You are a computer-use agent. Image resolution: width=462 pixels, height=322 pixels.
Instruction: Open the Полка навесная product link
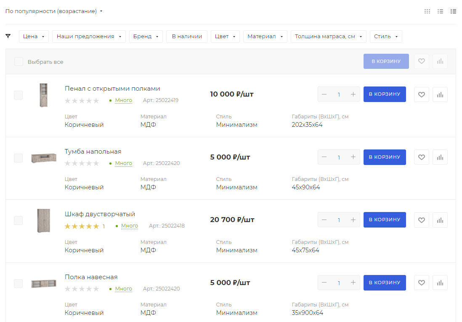(91, 277)
